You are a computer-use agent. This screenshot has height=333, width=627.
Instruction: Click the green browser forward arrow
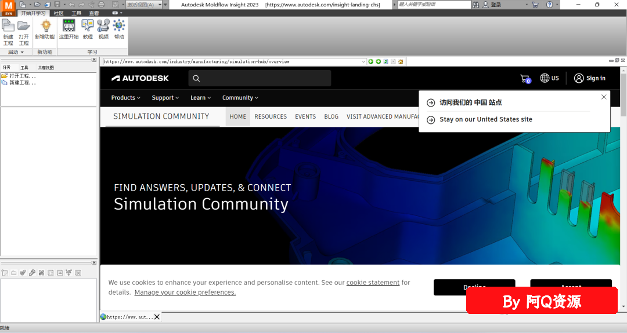[x=379, y=61]
